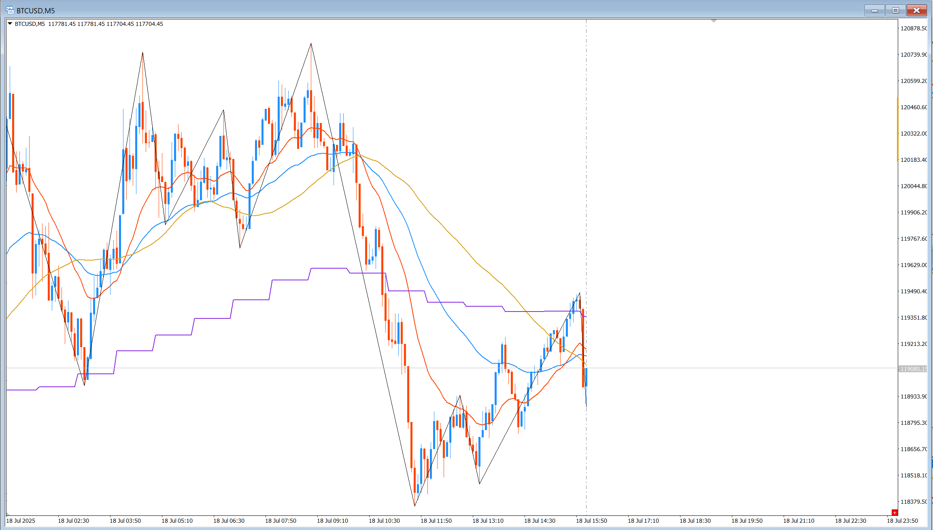Click the BTCUSD,M5 OHLC text in the chart
933x530 pixels.
pyautogui.click(x=89, y=24)
